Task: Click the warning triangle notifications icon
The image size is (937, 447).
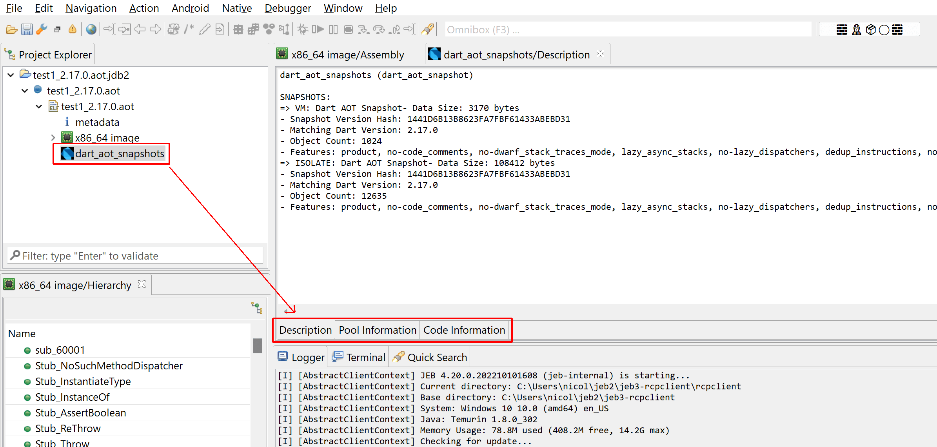Action: (x=73, y=29)
